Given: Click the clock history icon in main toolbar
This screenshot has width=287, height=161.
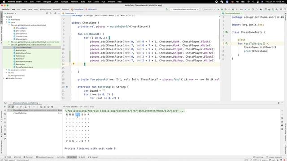Looking at the screenshot, I should pos(253,9).
